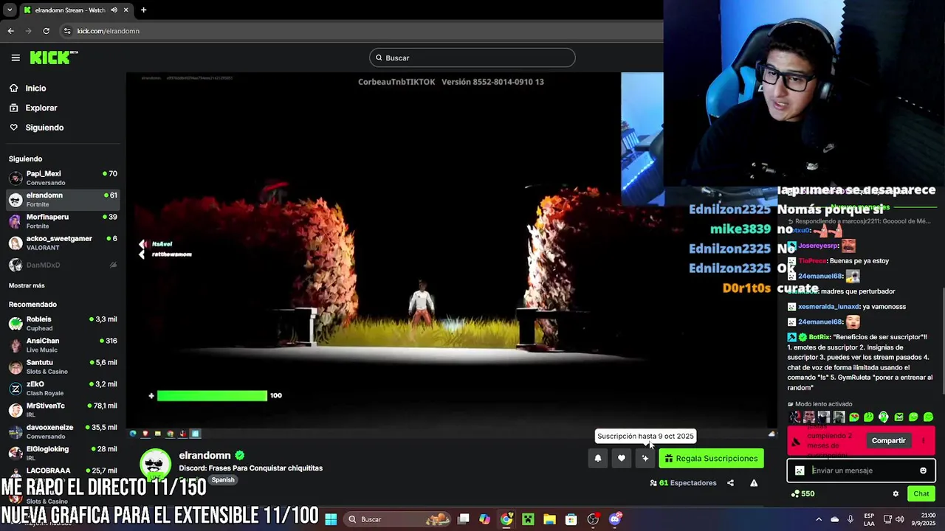This screenshot has width=945, height=531.
Task: Click the user badge beside the message field
Action: [800, 471]
